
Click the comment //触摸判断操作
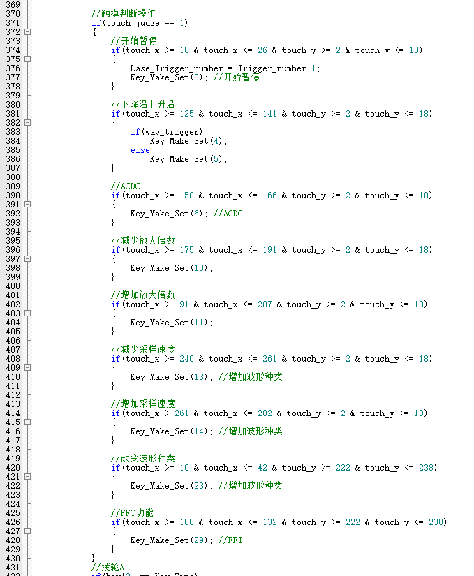pos(124,13)
